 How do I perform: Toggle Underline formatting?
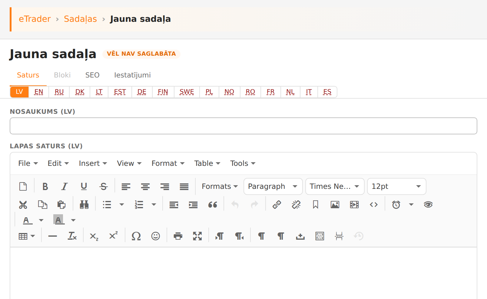coord(84,186)
